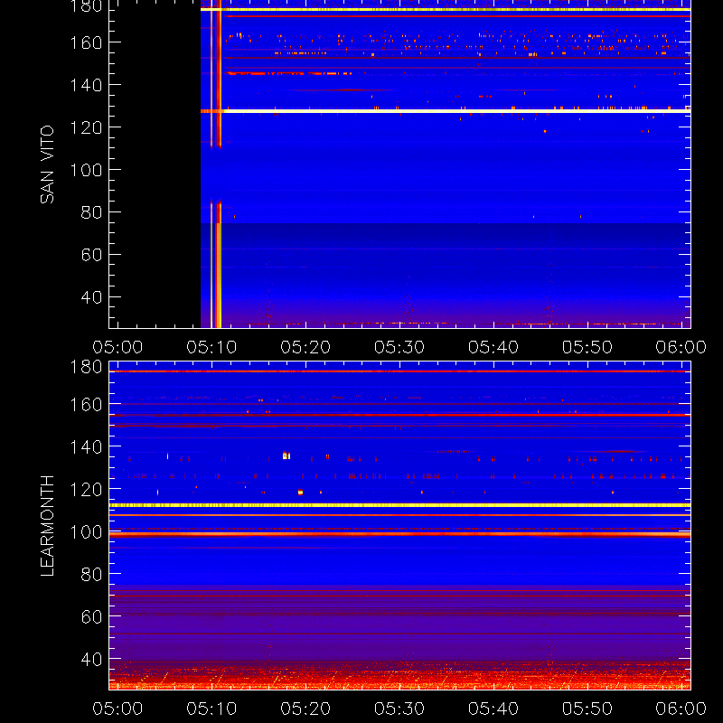Image resolution: width=723 pixels, height=723 pixels.
Task: Select the 80 tick label on LEARMONTH axis
Action: click(x=91, y=574)
